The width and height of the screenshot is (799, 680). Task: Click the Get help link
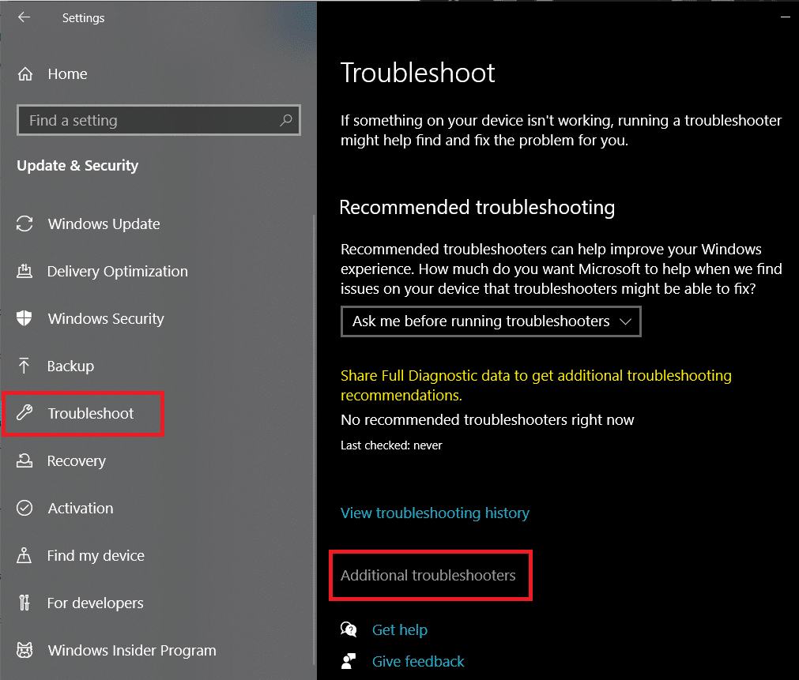pyautogui.click(x=399, y=629)
